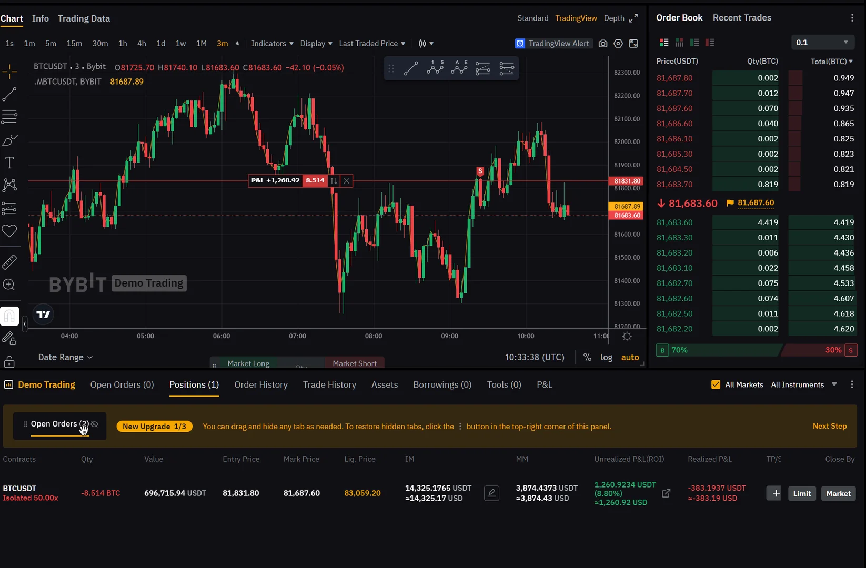
Task: Hide the Open Orders tab via the eye icon
Action: [x=95, y=424]
